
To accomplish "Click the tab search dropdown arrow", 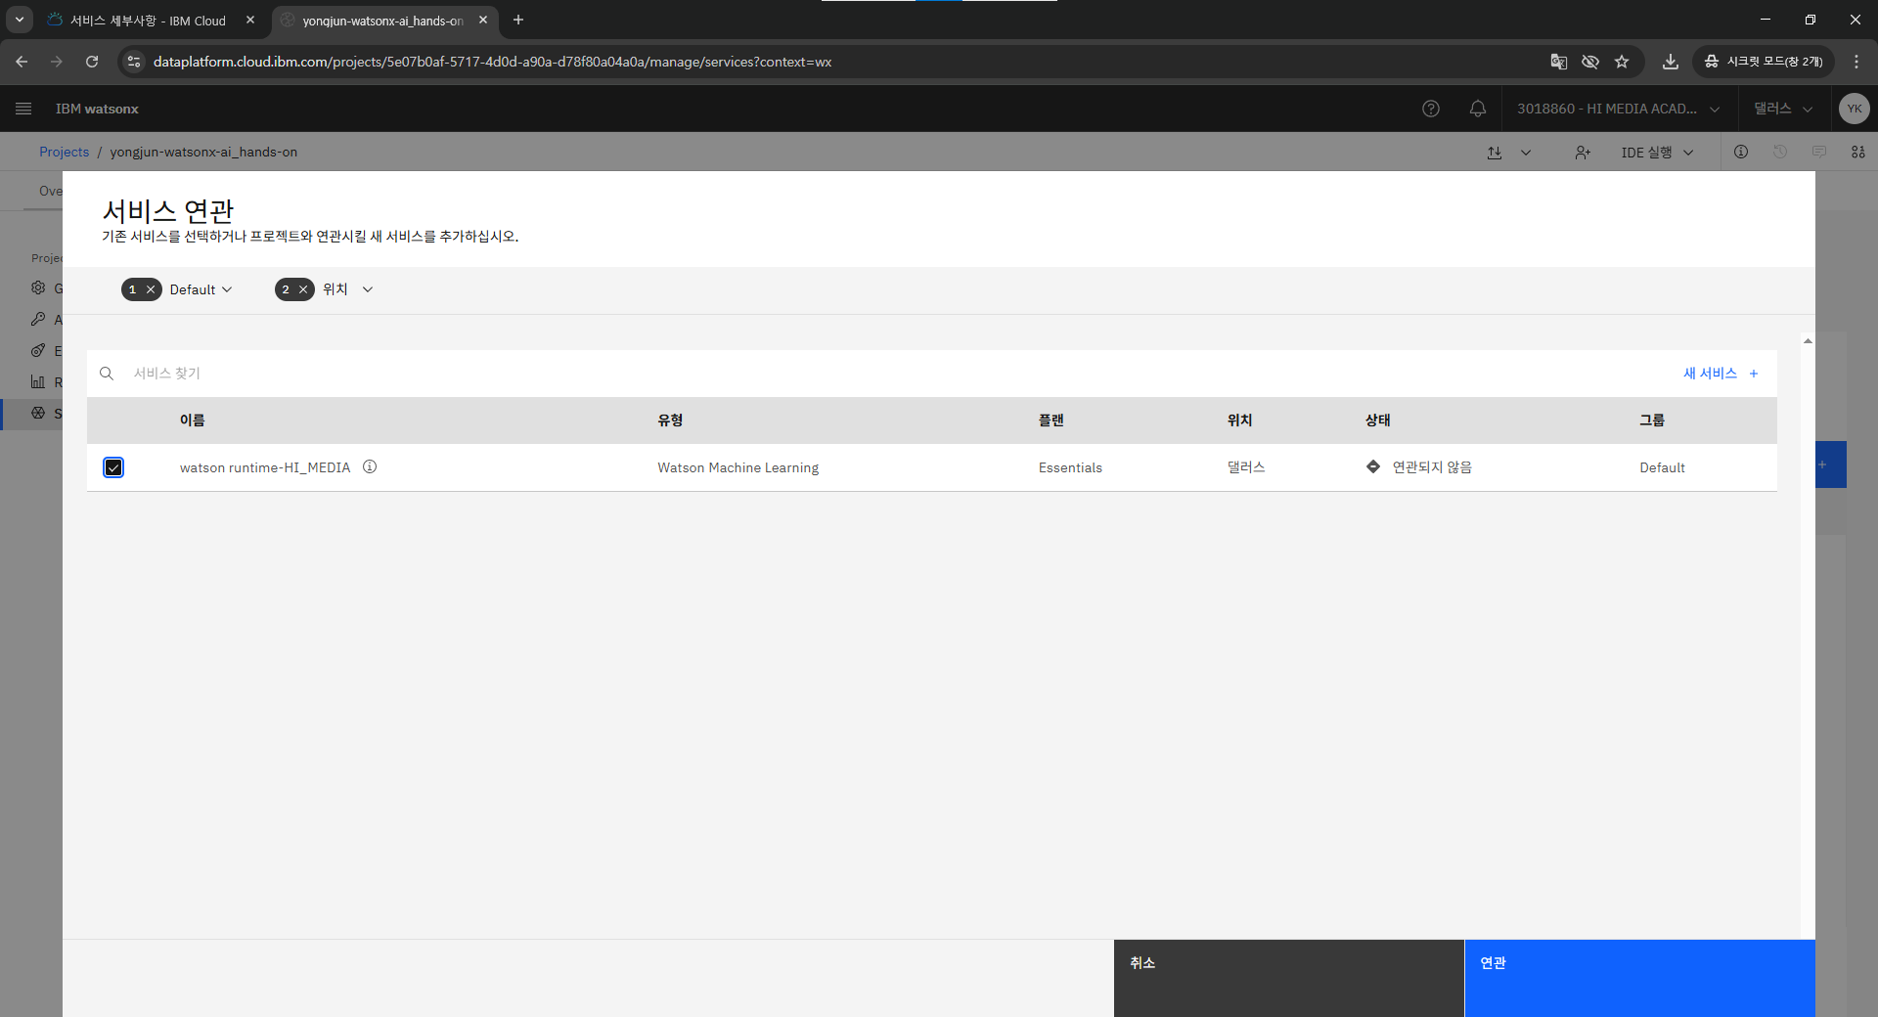I will pyautogui.click(x=20, y=20).
